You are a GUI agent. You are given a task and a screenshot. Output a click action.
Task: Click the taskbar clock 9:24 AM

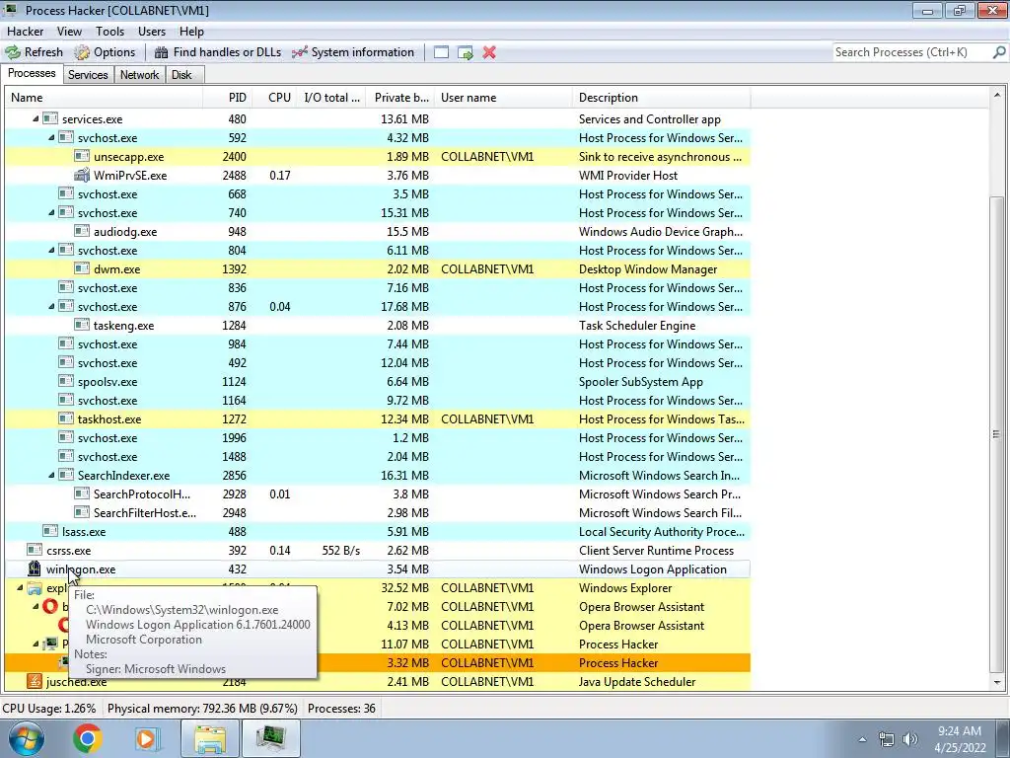(x=959, y=731)
